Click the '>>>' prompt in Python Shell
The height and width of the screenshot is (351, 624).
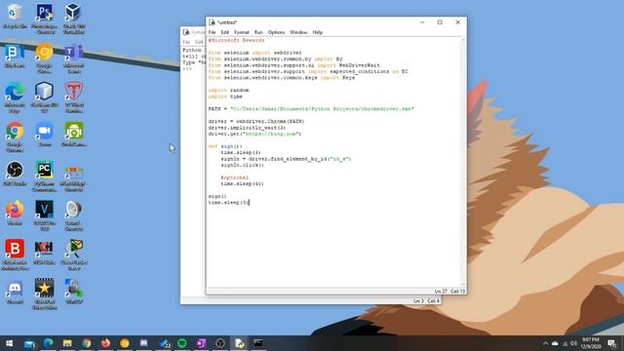187,69
